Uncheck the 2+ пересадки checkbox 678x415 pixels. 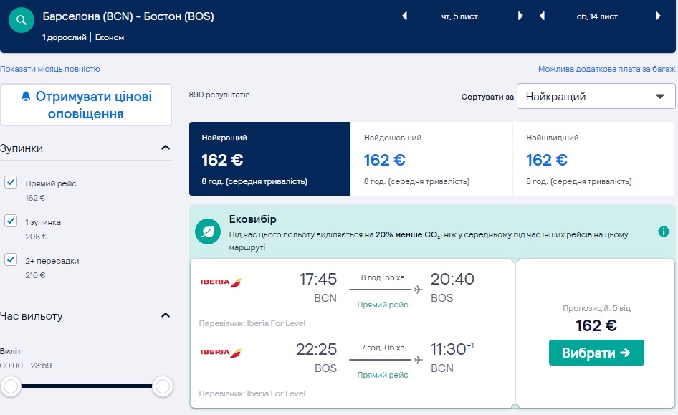point(11,259)
